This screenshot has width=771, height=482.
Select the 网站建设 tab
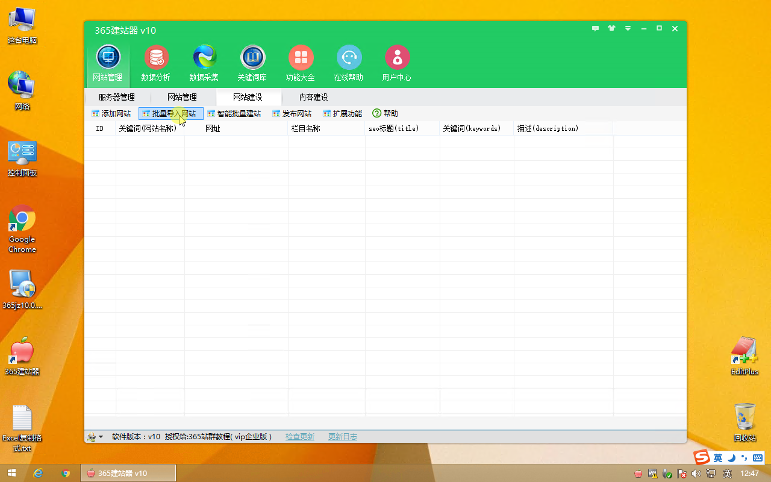[x=248, y=97]
